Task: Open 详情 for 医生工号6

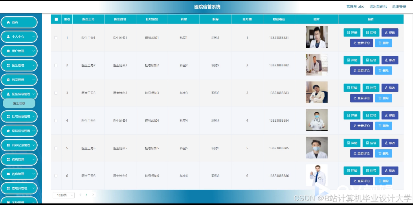Action: click(x=352, y=170)
